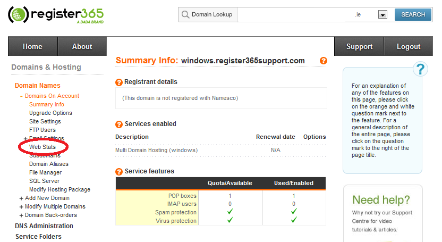Open the Web Stats link
Viewport: 442px width, 242px height.
click(x=42, y=147)
